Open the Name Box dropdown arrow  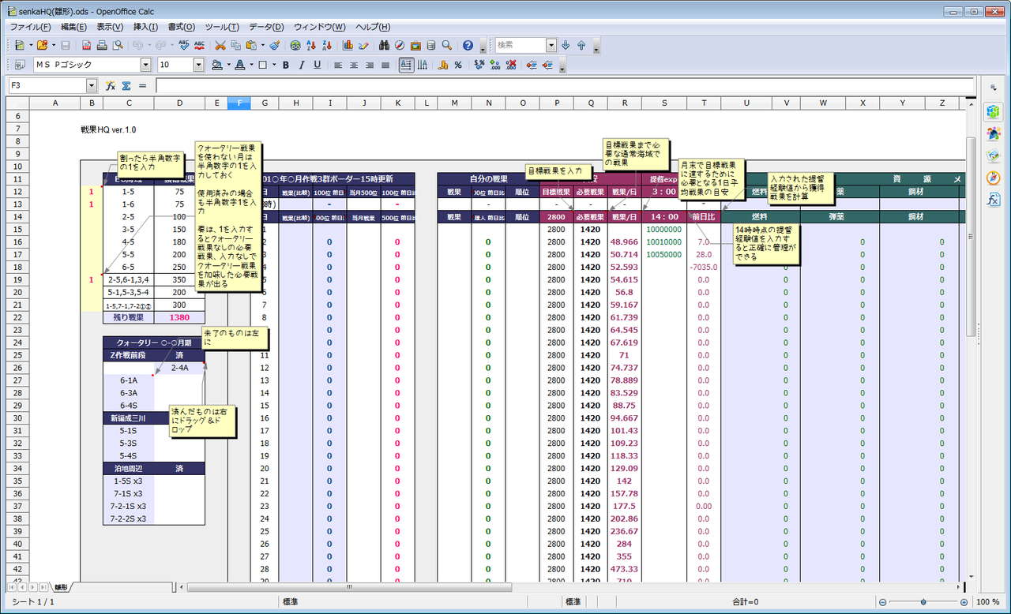(x=92, y=86)
